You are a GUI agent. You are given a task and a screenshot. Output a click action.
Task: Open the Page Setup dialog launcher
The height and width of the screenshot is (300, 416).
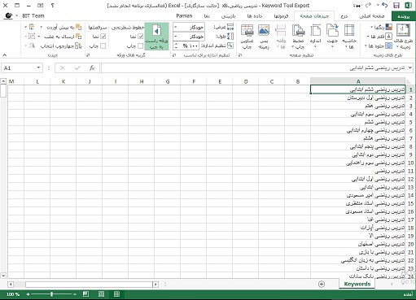[240, 55]
